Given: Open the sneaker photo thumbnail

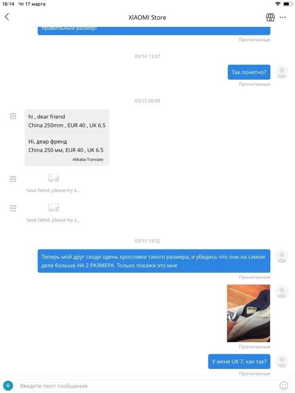Looking at the screenshot, I should coord(248,313).
